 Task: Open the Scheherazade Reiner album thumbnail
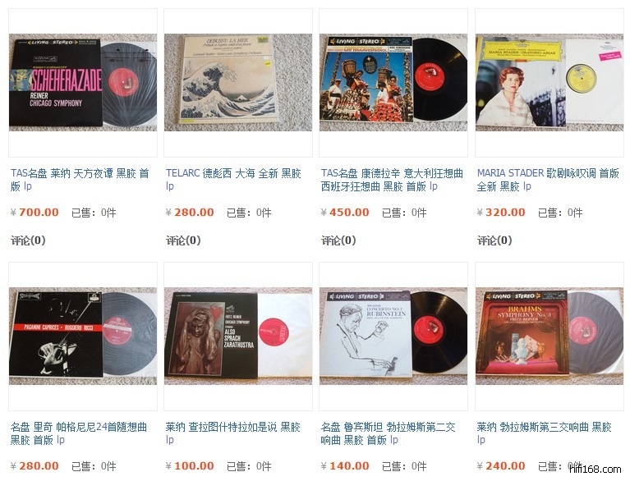point(83,82)
